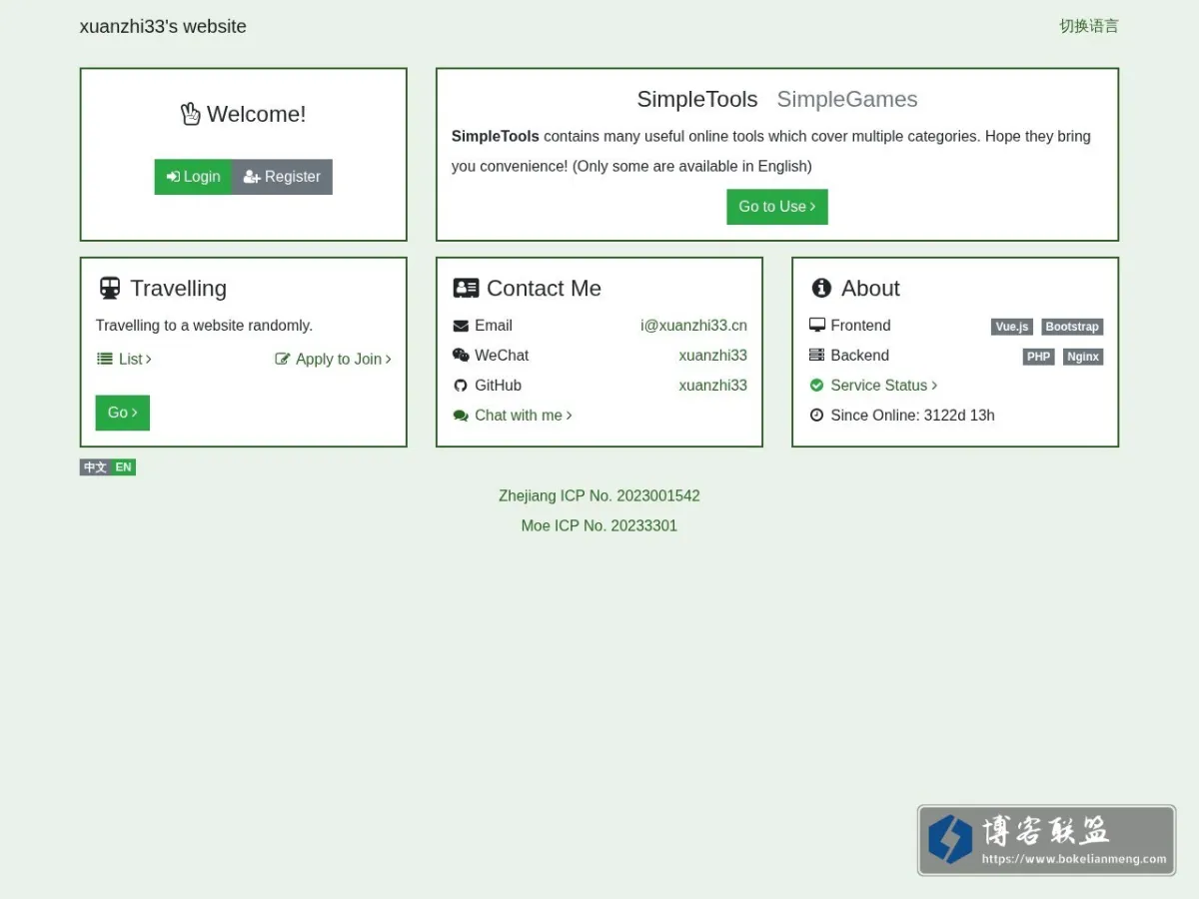This screenshot has height=899, width=1199.
Task: Click the gray Register button
Action: click(x=282, y=177)
